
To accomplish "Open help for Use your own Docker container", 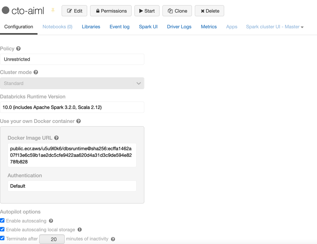I will (78, 121).
